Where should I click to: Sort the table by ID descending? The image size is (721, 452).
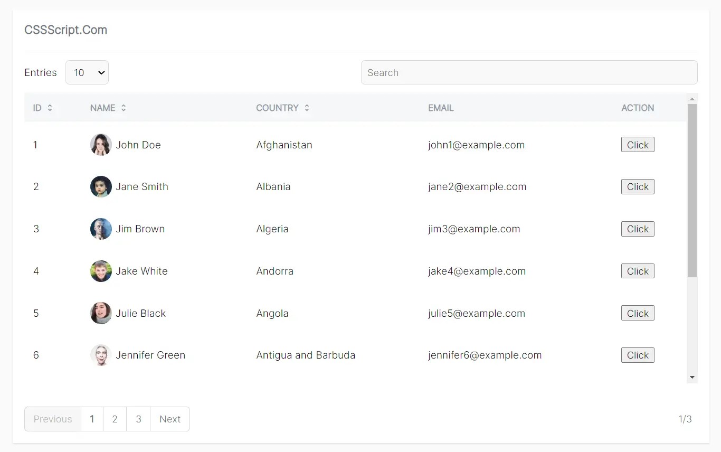[x=50, y=108]
